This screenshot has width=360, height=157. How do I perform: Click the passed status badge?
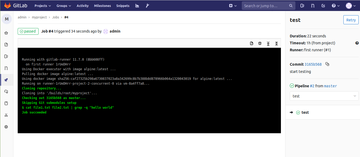point(28,31)
